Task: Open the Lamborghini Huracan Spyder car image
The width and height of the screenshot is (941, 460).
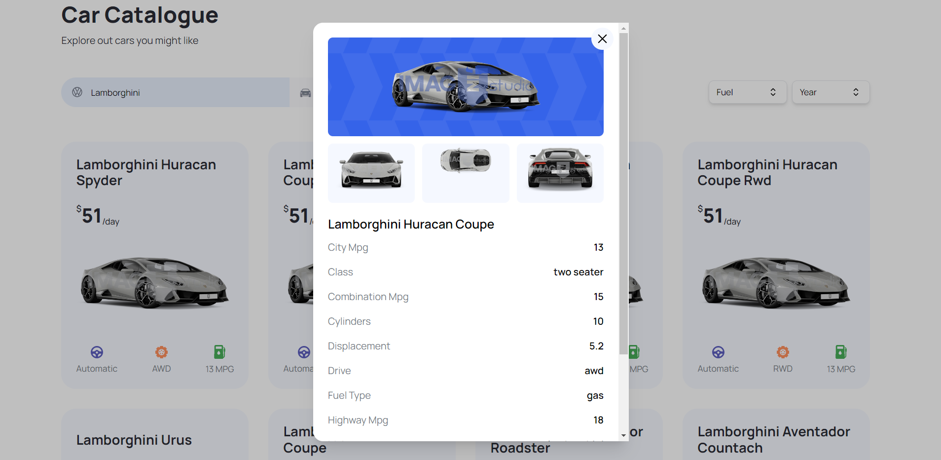Action: click(x=154, y=282)
